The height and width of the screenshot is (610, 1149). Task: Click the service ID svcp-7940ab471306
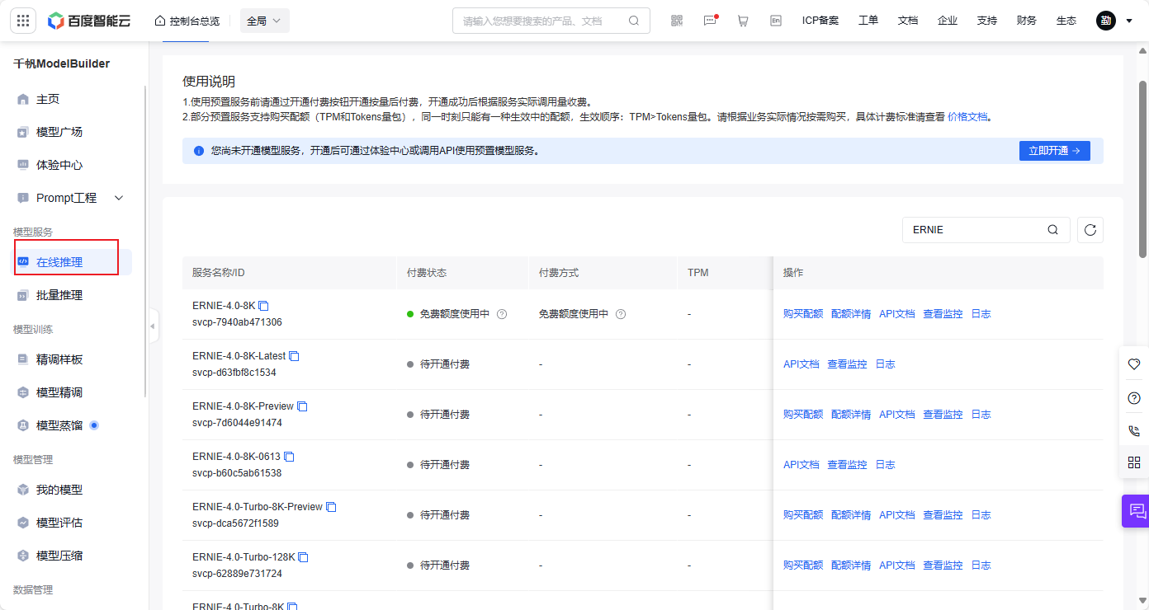tap(237, 322)
